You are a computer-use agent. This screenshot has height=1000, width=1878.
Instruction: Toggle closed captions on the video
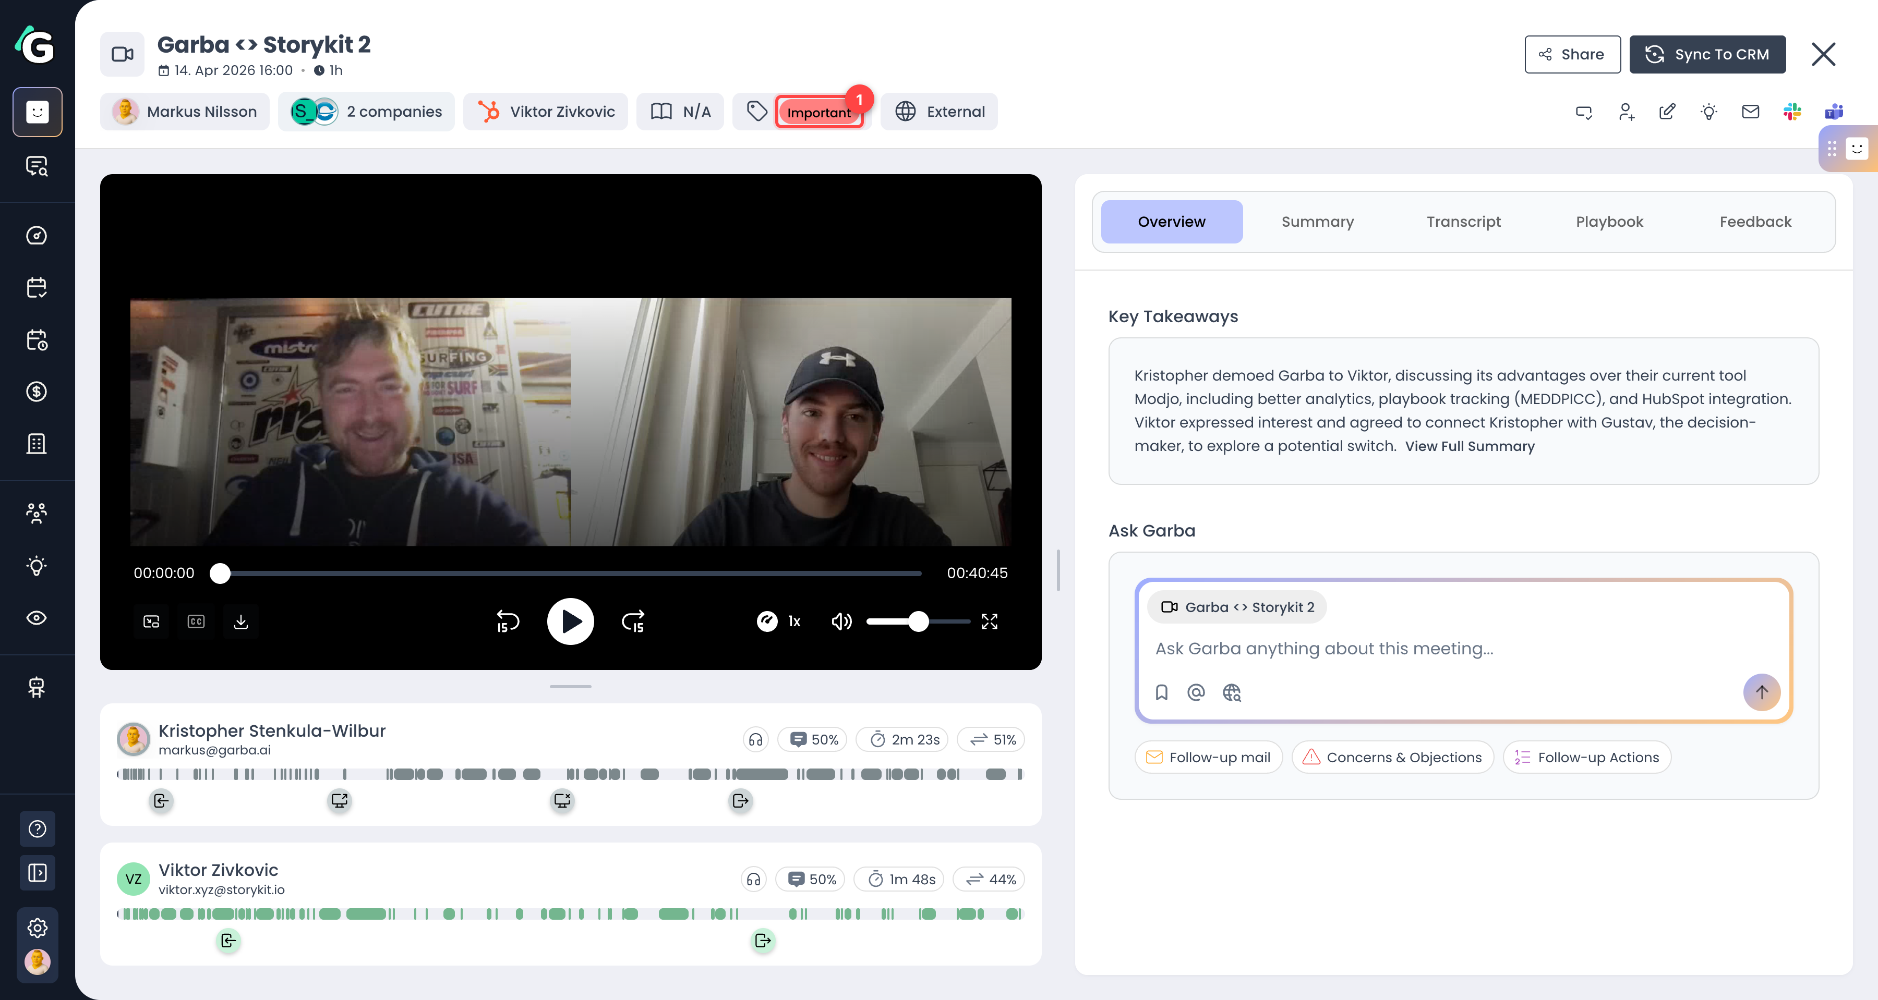[x=196, y=621]
